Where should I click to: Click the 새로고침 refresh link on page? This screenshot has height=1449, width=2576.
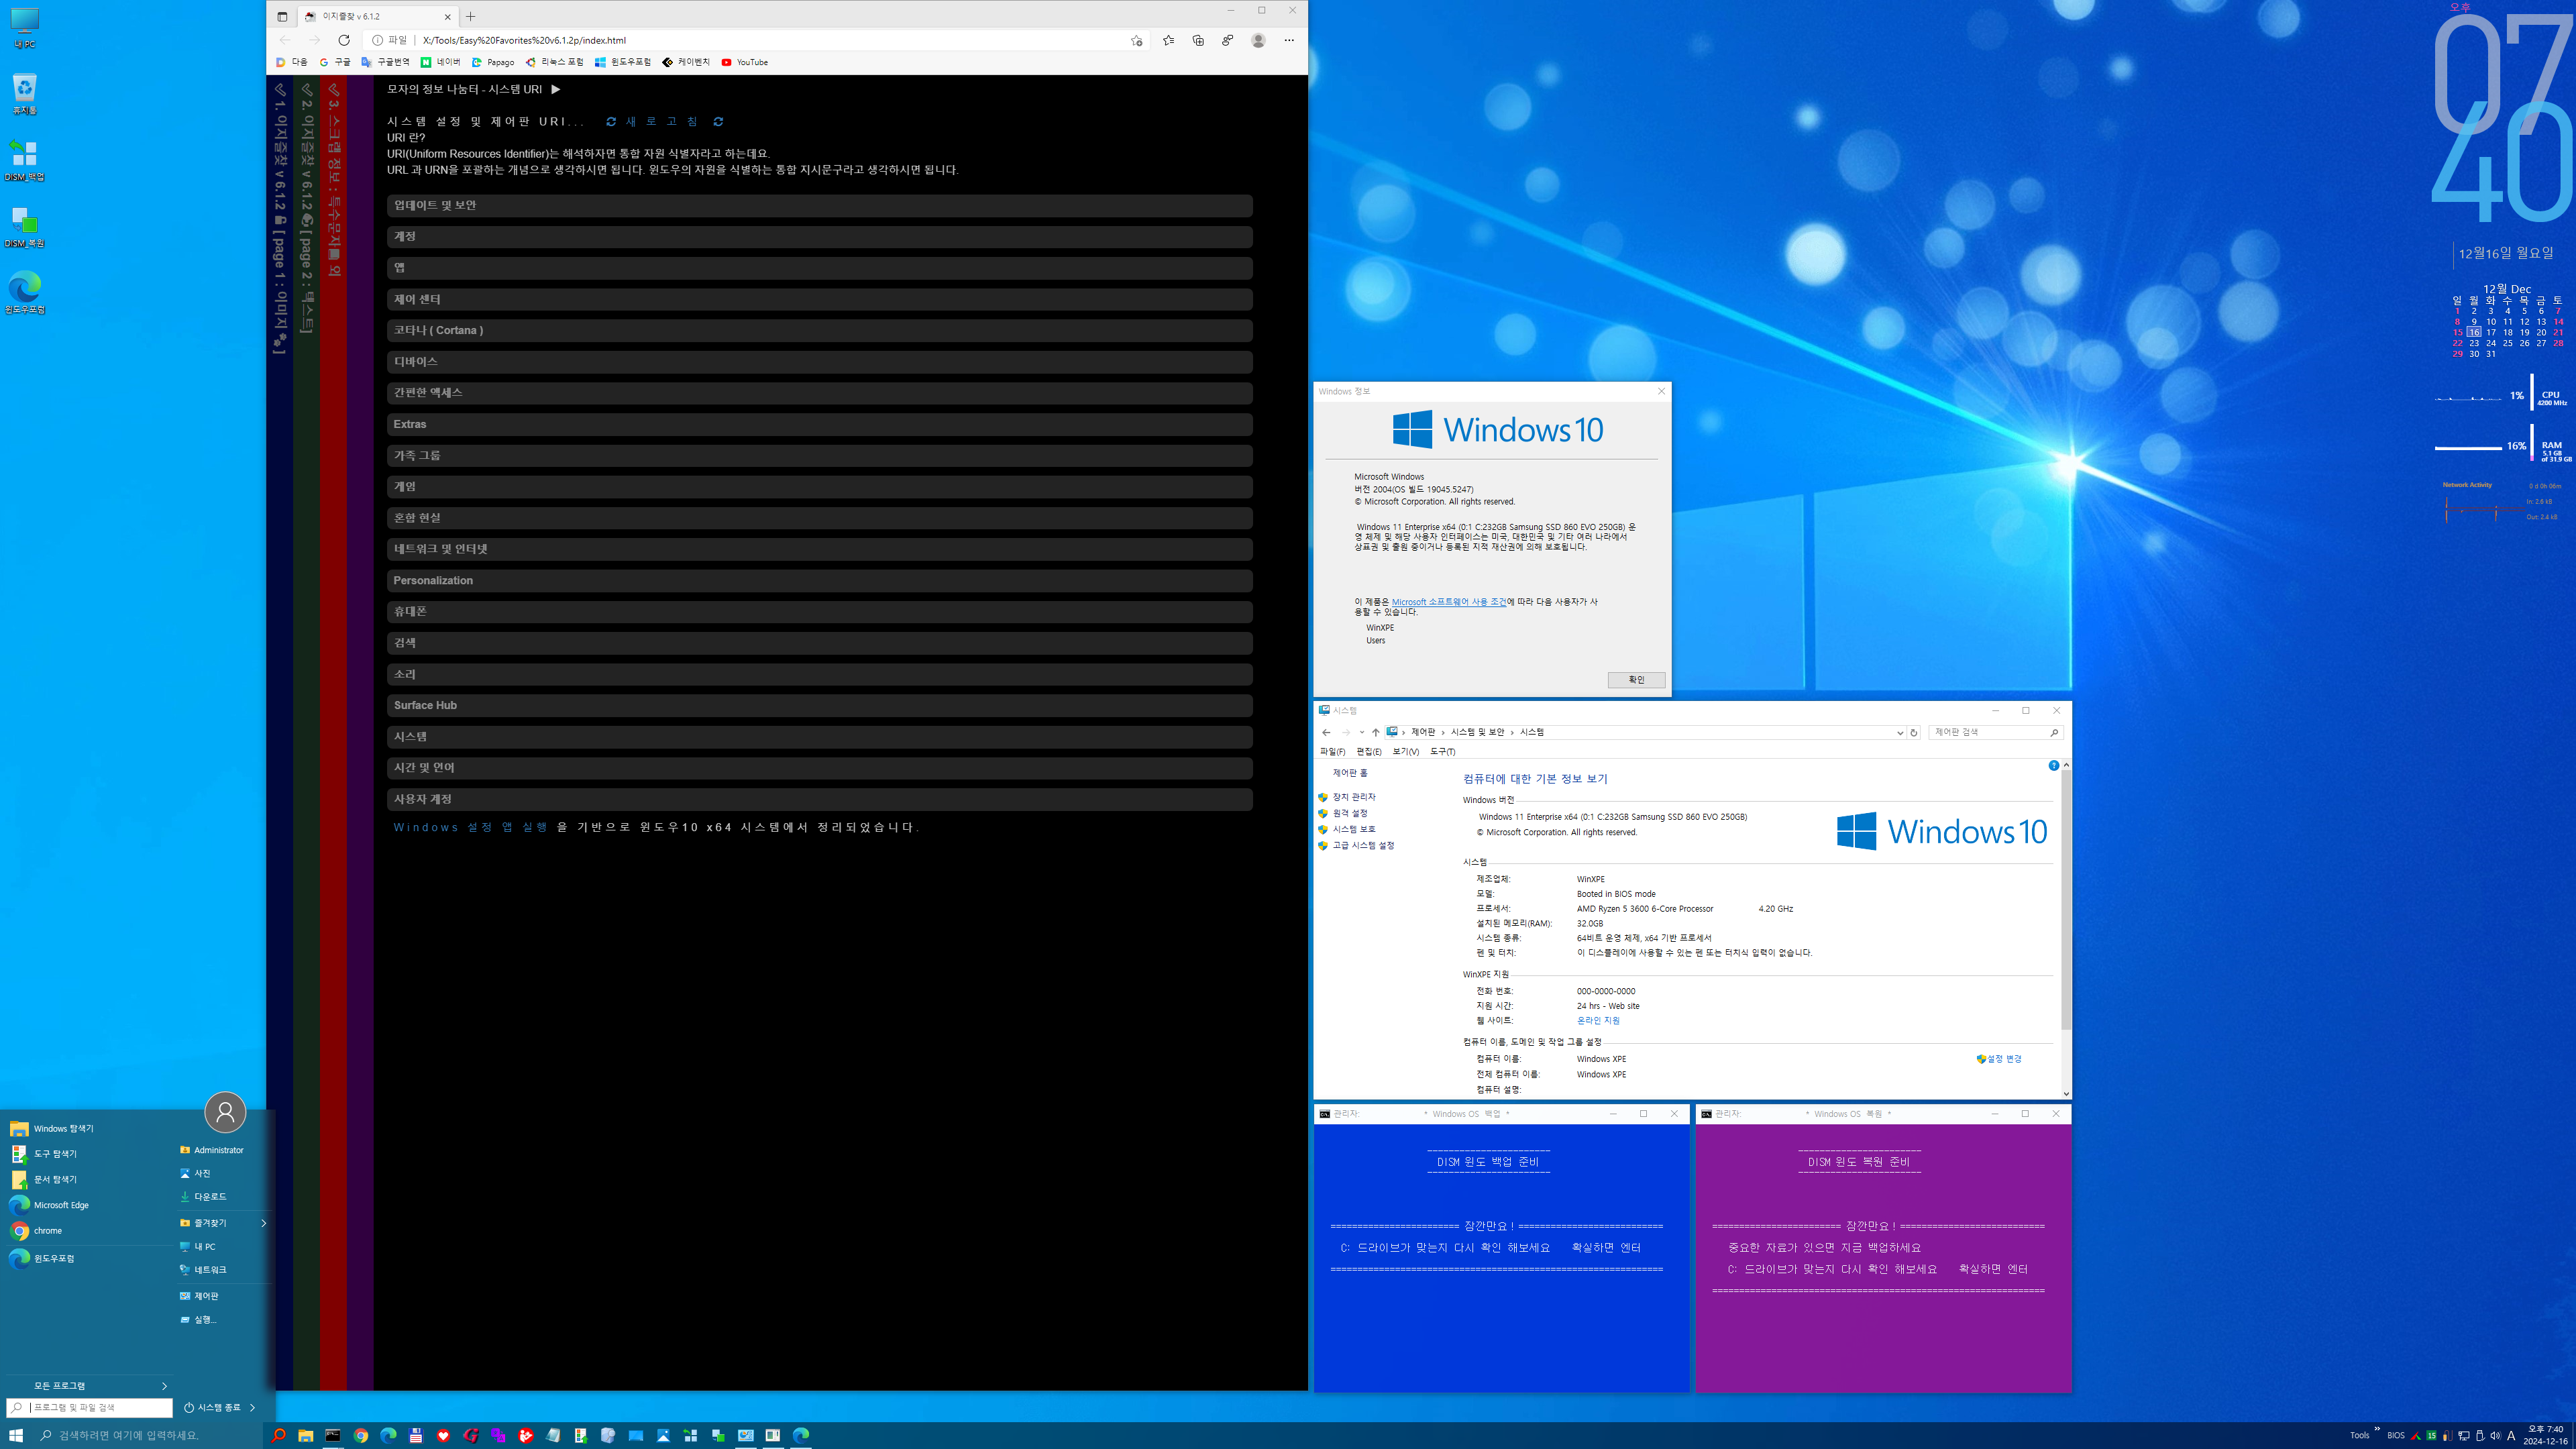664,121
